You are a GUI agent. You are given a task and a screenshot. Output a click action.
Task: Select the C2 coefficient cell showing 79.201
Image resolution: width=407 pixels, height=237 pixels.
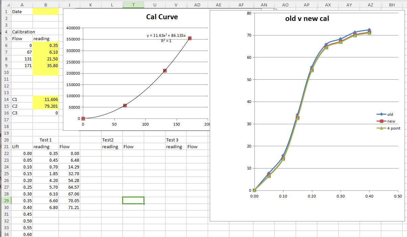pyautogui.click(x=46, y=106)
